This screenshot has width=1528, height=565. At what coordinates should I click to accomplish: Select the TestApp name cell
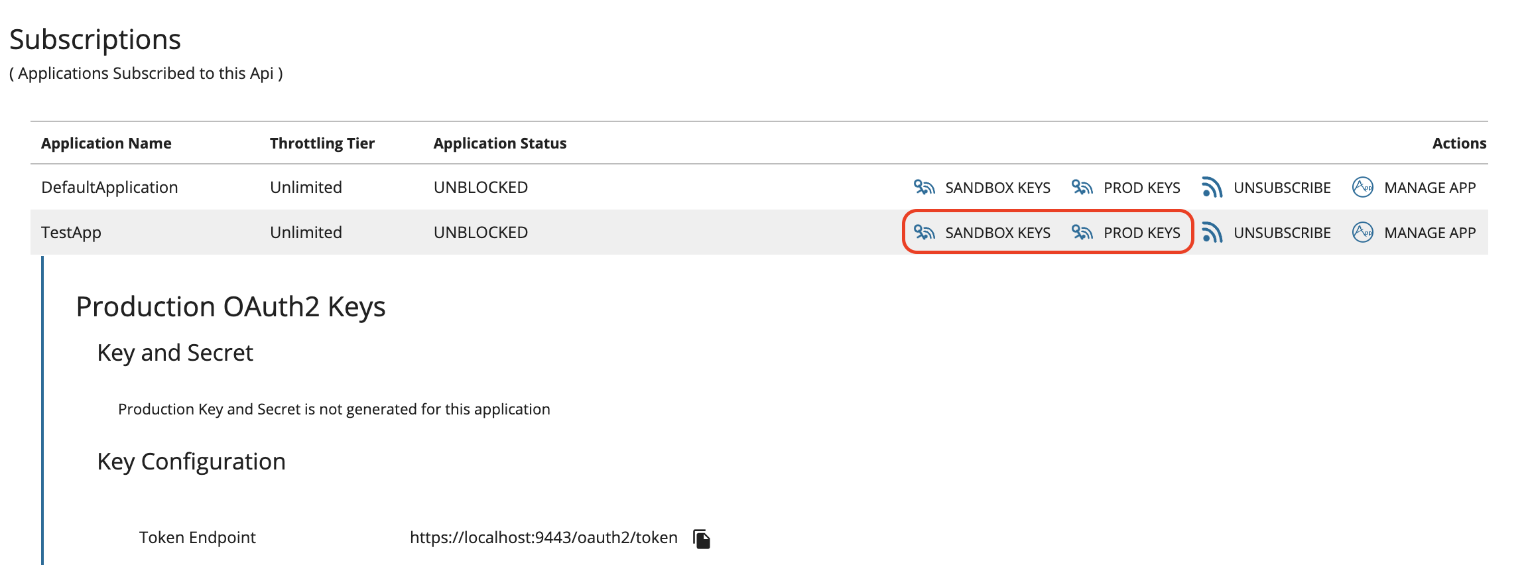71,233
